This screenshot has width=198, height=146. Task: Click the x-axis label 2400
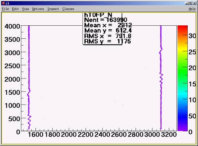(102, 135)
